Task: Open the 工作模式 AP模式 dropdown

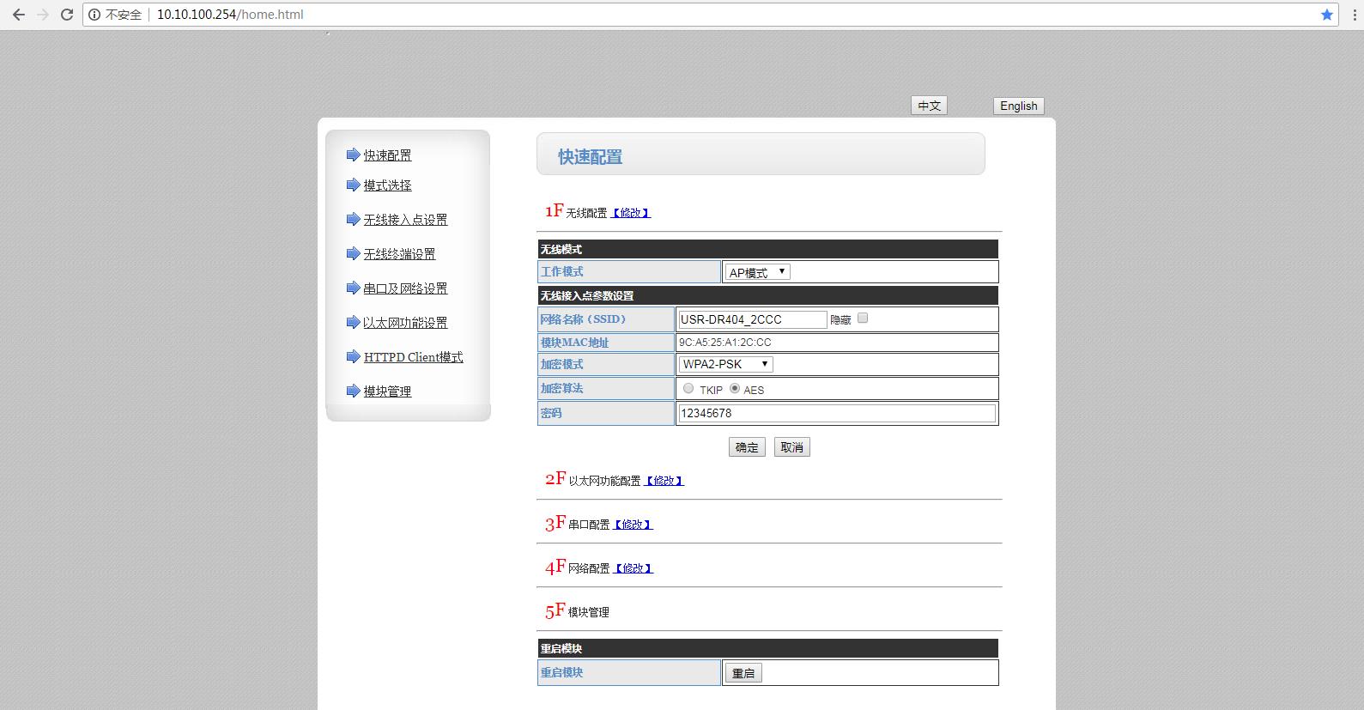Action: point(757,272)
